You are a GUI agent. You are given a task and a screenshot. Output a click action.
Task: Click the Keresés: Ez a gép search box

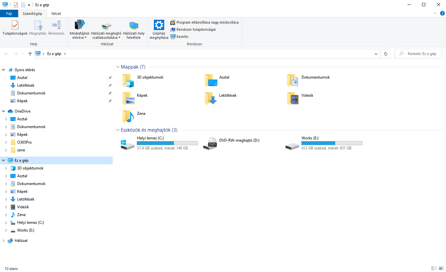418,54
